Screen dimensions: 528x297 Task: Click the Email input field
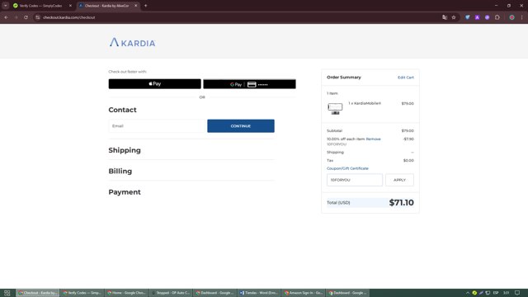157,126
